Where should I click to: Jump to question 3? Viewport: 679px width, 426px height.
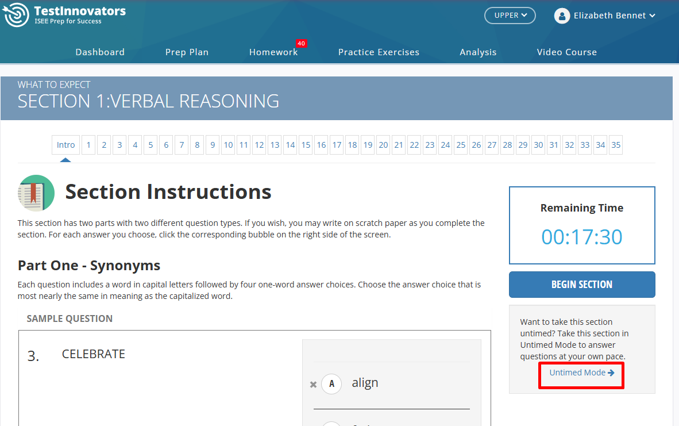(x=119, y=145)
